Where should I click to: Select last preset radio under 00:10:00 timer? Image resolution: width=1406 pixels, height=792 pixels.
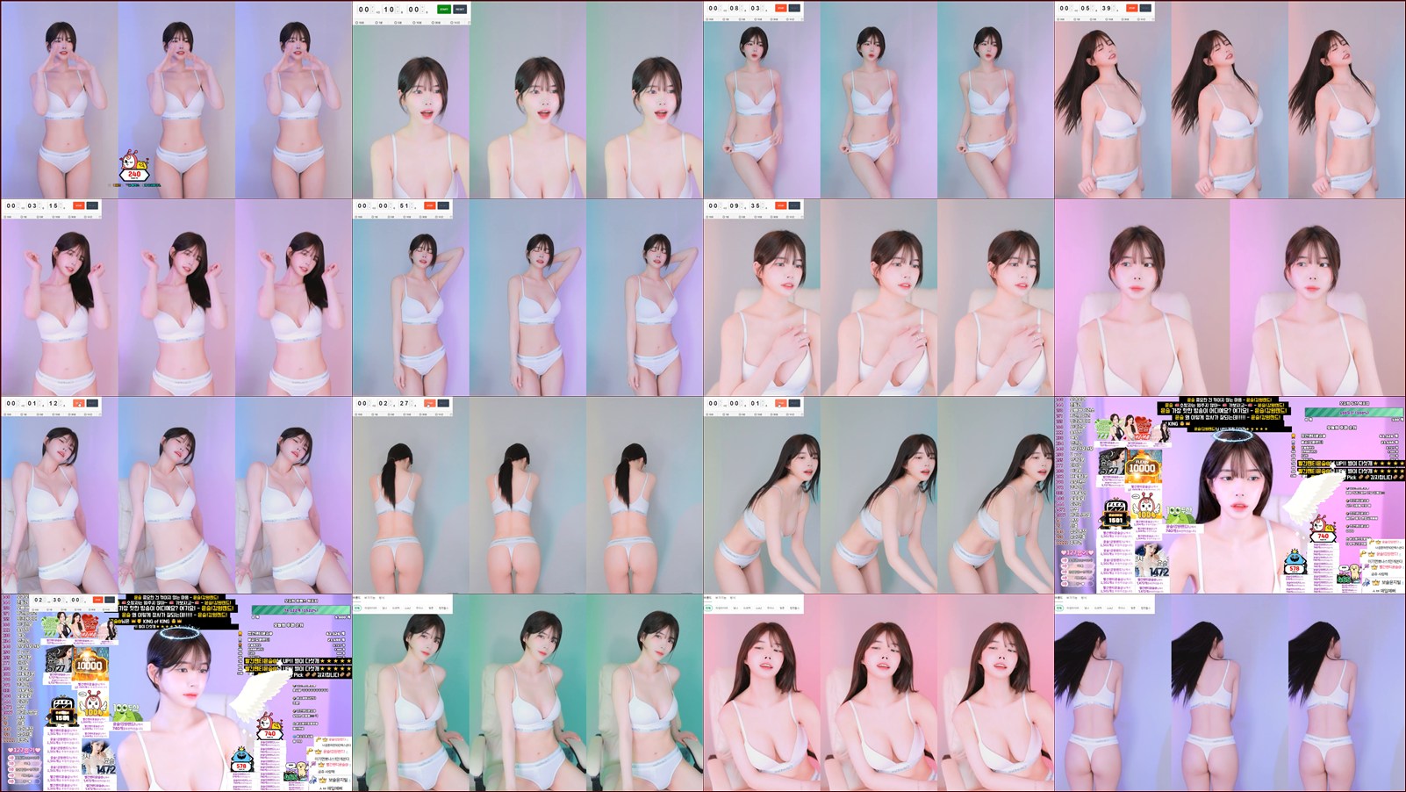(454, 22)
